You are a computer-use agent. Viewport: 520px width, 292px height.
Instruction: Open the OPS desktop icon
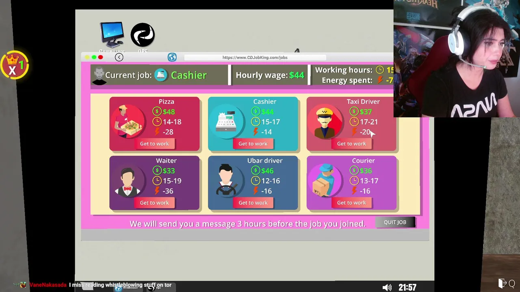click(x=143, y=36)
